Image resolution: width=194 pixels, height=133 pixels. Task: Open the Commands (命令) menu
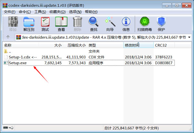(x=25, y=12)
